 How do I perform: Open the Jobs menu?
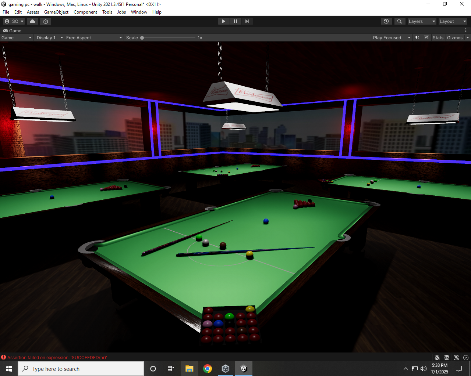[121, 12]
